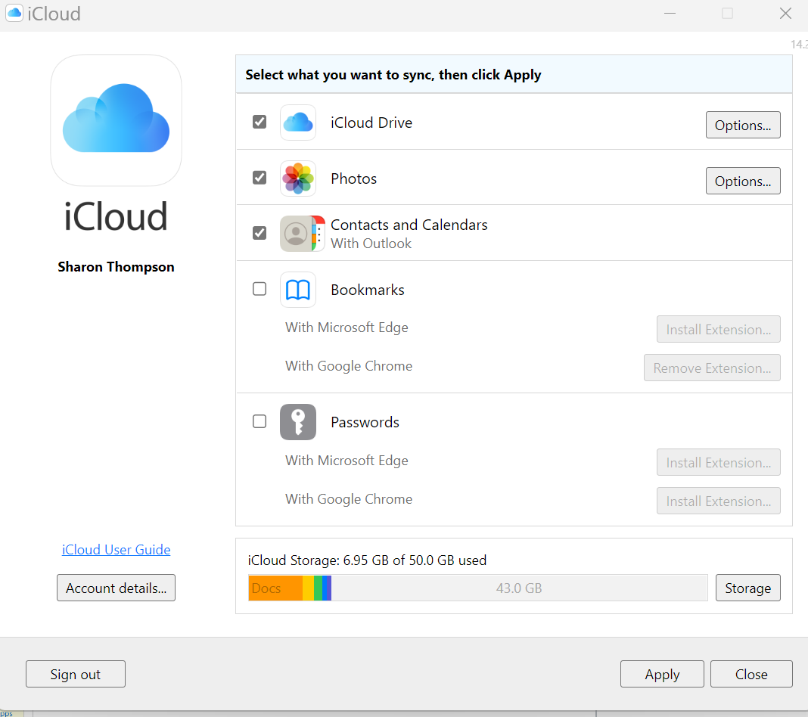Click the yellow storage bar segment
Image resolution: width=808 pixels, height=717 pixels.
(x=308, y=588)
